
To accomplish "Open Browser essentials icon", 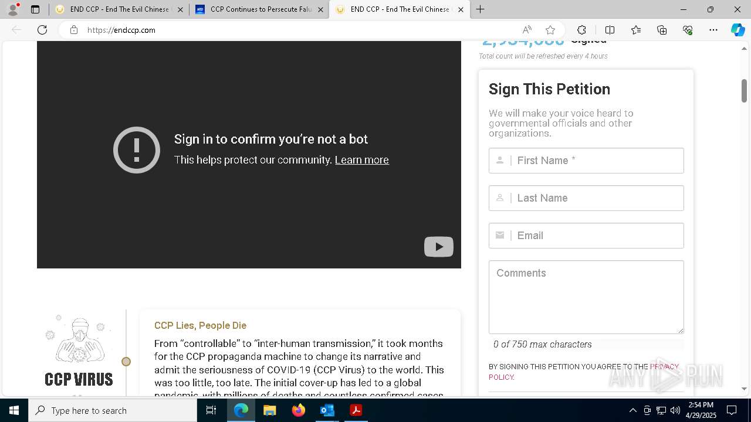I will pos(688,30).
